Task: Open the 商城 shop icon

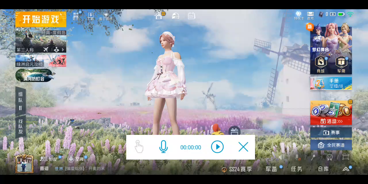Action: 321,64
